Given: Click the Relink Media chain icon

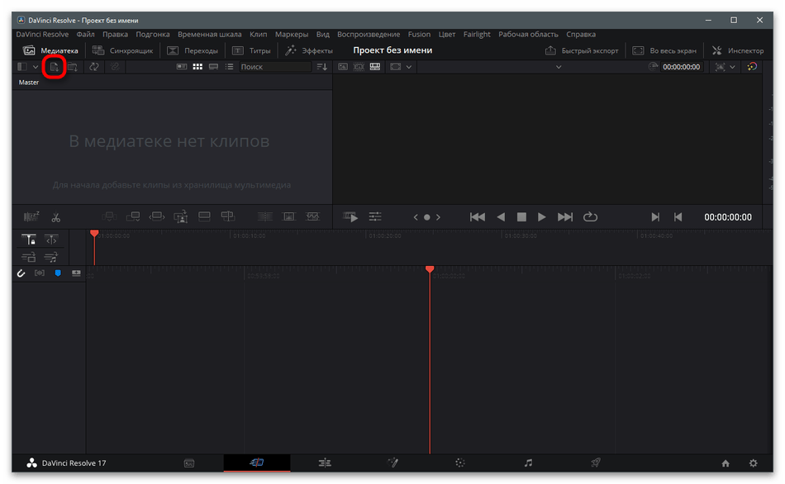Looking at the screenshot, I should pyautogui.click(x=115, y=67).
